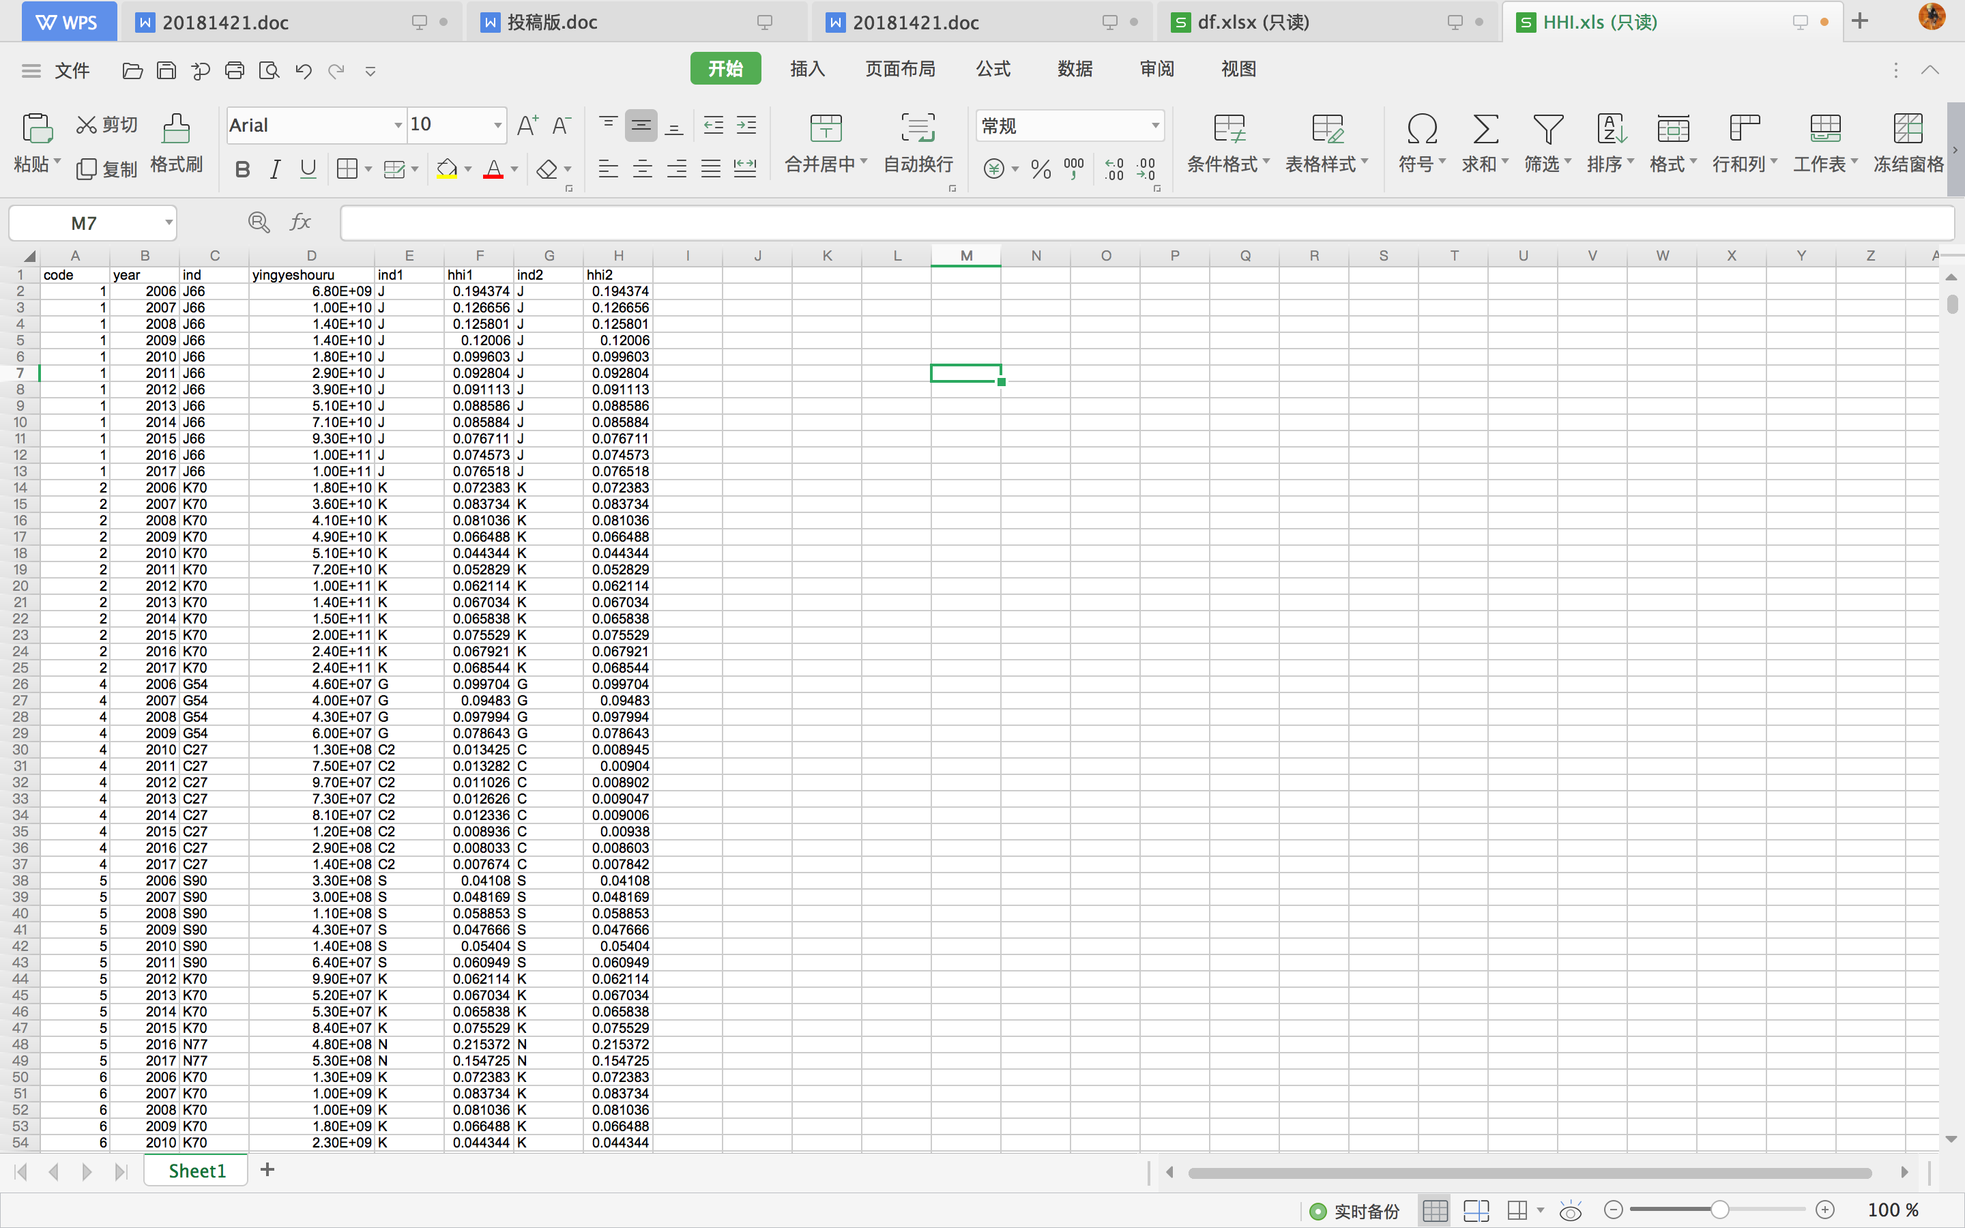Toggle italic formatting

click(275, 169)
